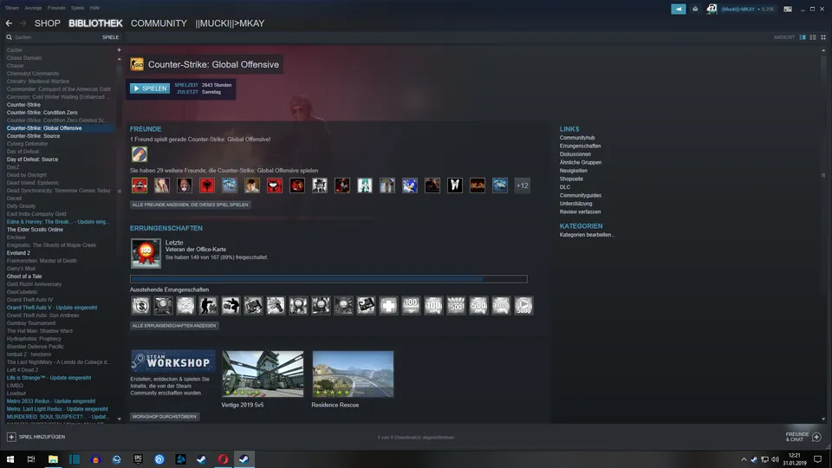Image resolution: width=832 pixels, height=468 pixels.
Task: Click the main page scrollbar
Action: pyautogui.click(x=823, y=175)
